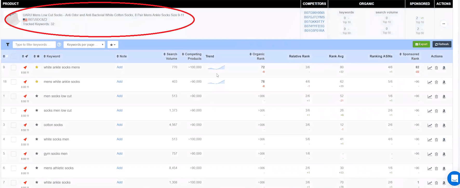Sort by Keyword column
Image resolution: width=460 pixels, height=188 pixels.
point(52,56)
